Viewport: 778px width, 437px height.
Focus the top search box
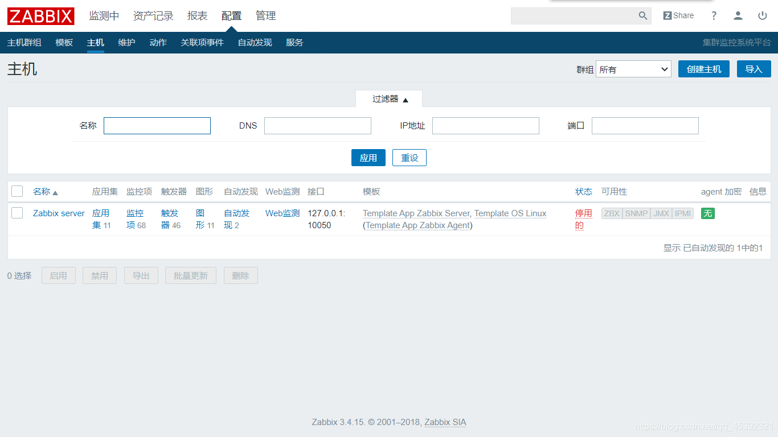[574, 16]
